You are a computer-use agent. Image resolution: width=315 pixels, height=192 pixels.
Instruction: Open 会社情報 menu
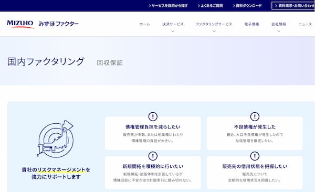coord(279,24)
